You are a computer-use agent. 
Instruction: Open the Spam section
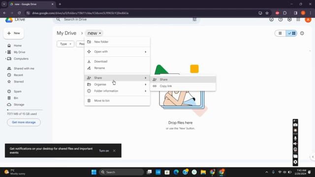18,91
